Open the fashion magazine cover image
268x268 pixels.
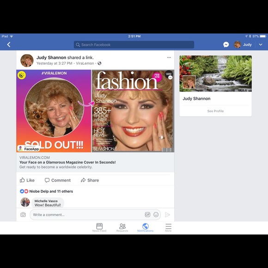click(x=133, y=111)
